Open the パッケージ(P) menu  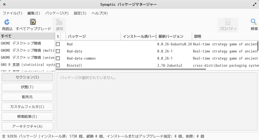pos(57,13)
